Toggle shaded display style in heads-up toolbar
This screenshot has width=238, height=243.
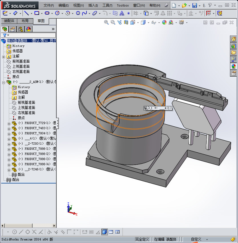coord(143,22)
